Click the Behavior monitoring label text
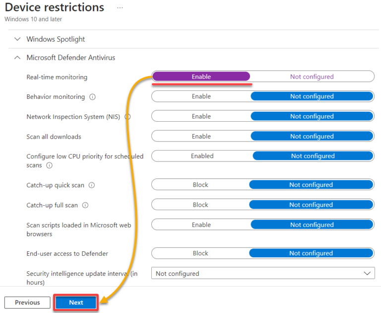This screenshot has height=313, width=381. pos(56,97)
